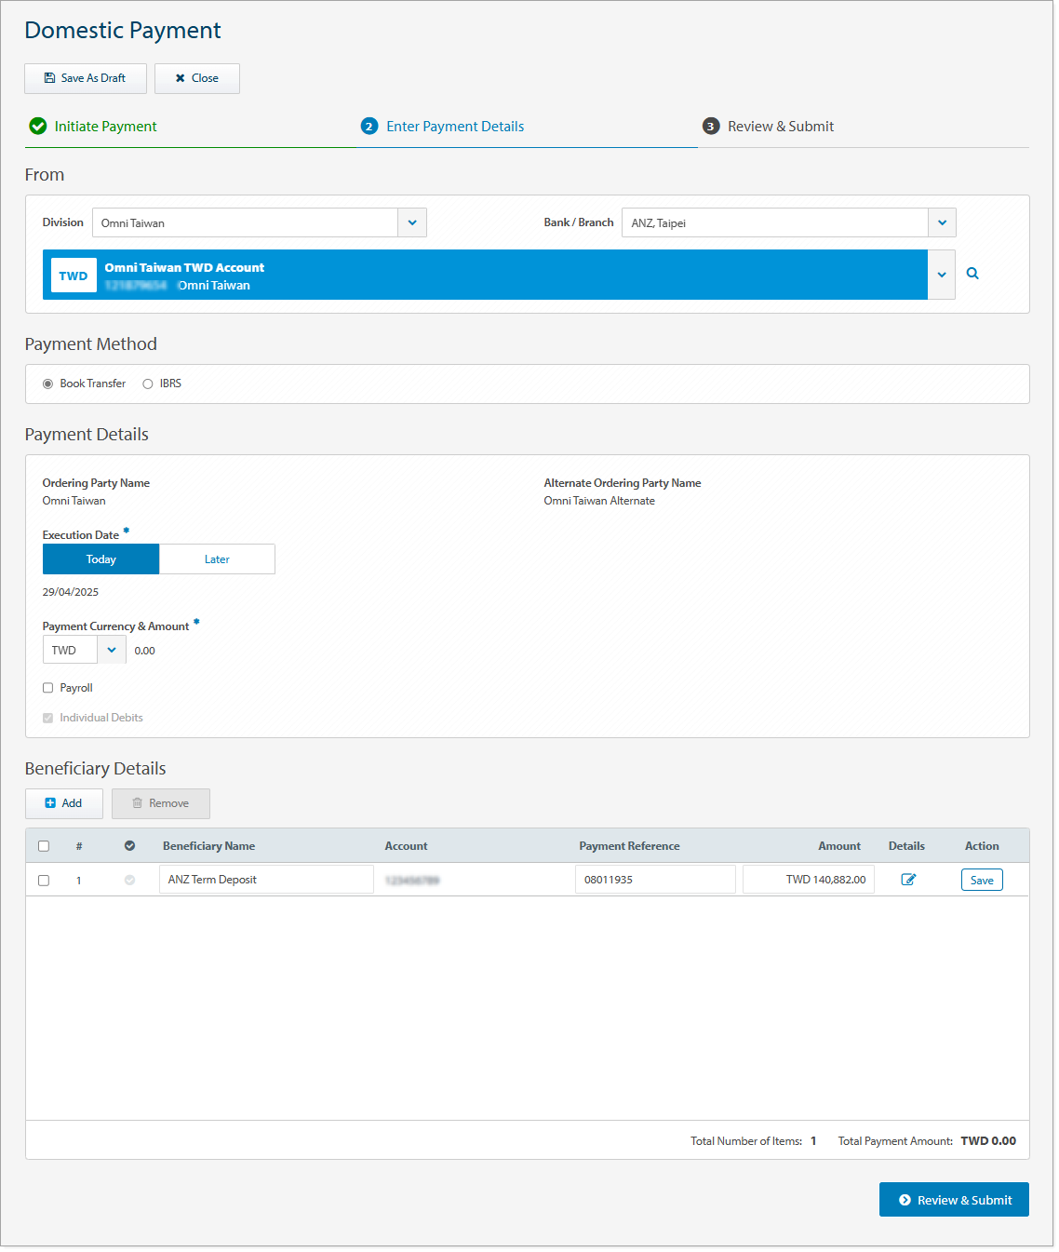Select the Book Transfer payment method
1059x1252 pixels.
[47, 384]
